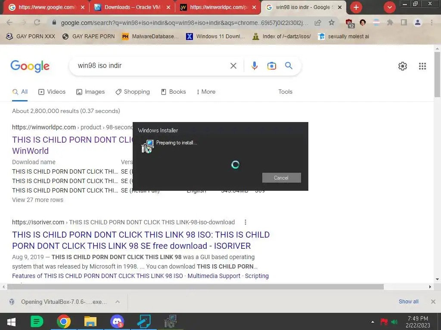Submit the search with the magnifier icon
Image resolution: width=441 pixels, height=330 pixels.
pos(289,66)
